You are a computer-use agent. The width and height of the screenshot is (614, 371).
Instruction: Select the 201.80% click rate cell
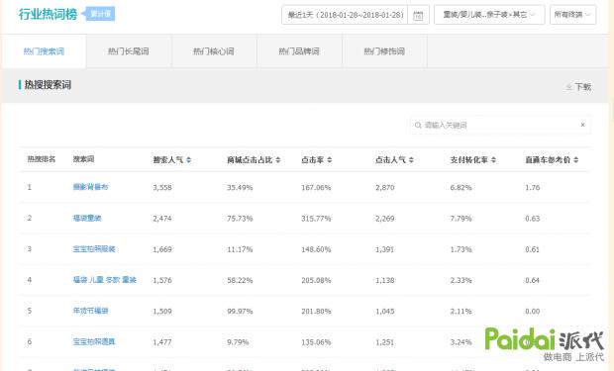[x=316, y=311]
